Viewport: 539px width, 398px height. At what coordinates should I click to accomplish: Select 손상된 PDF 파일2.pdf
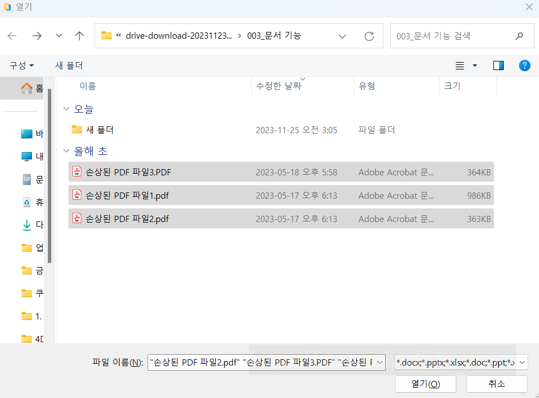pos(281,219)
